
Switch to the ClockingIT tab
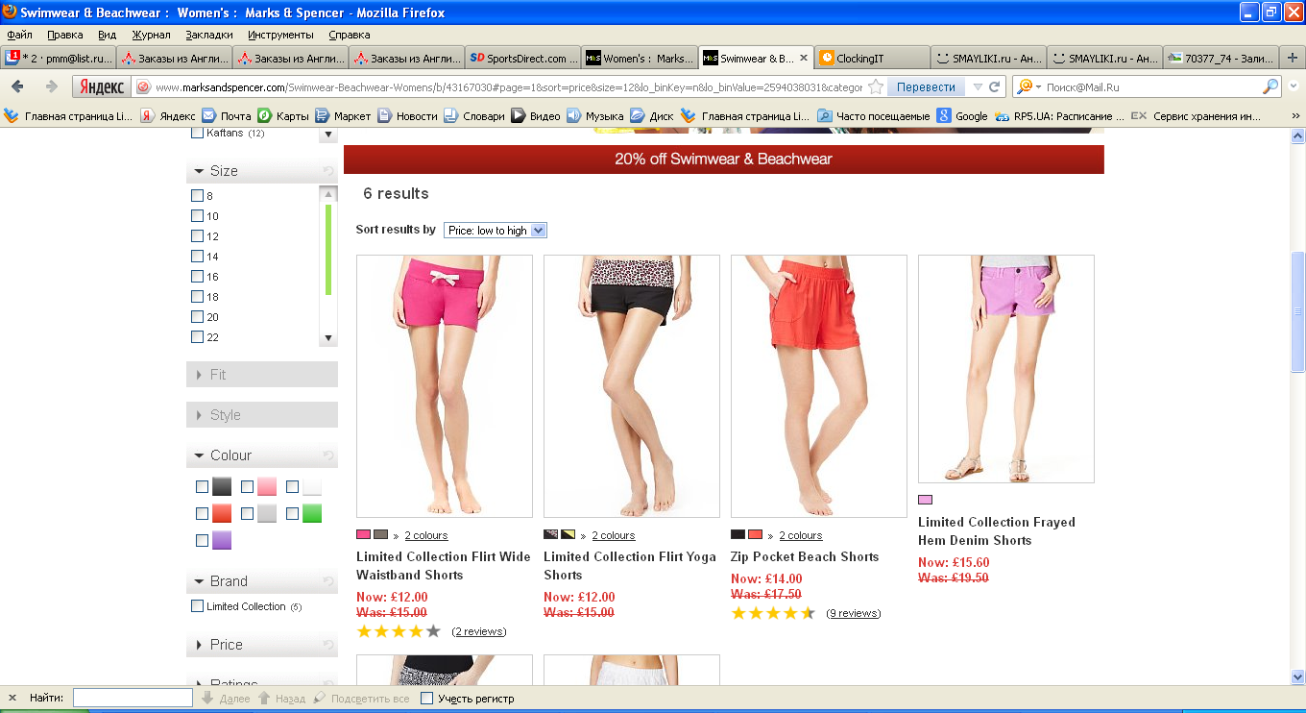click(x=872, y=58)
